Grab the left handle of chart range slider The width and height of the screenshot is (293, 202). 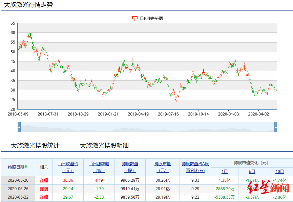point(19,127)
